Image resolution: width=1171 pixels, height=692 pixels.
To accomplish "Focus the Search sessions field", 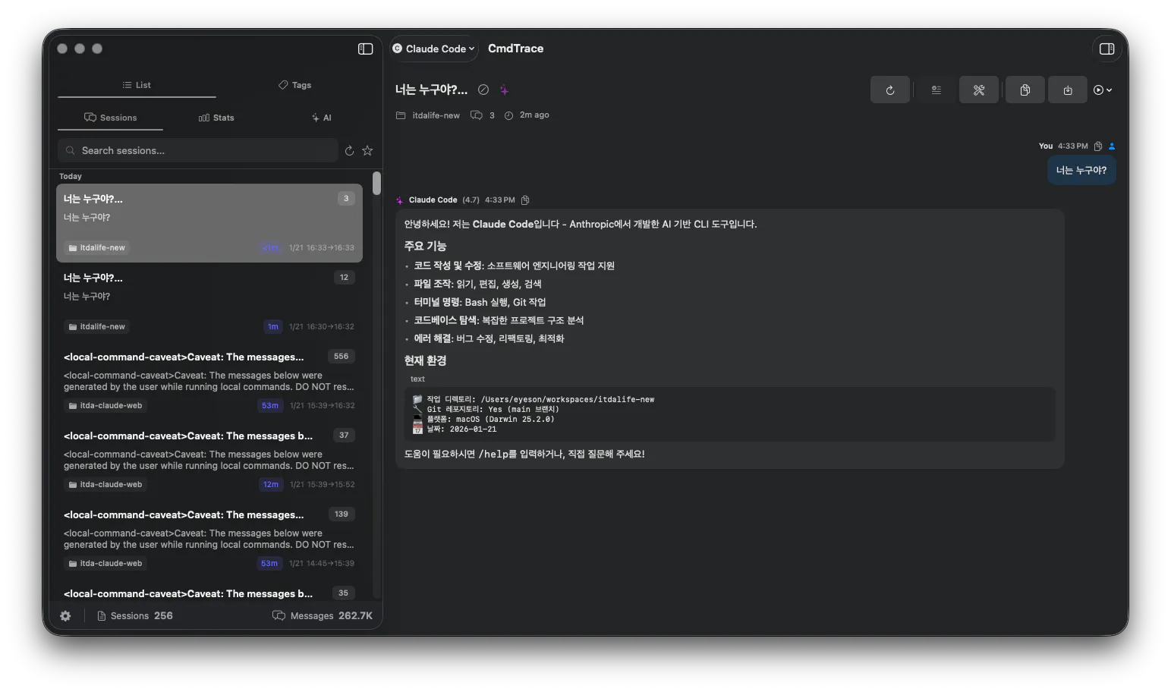I will 198,150.
